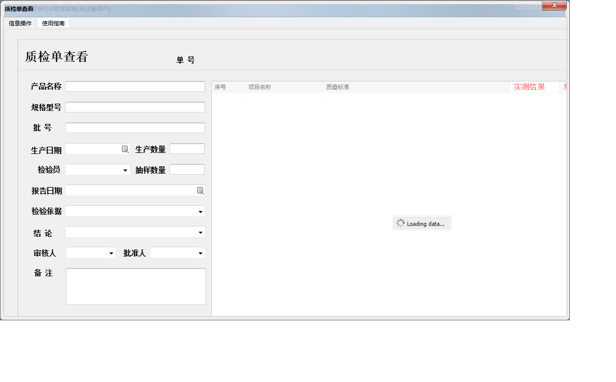616x382 pixels.
Task: Expand the 检验依据 dropdown
Action: [x=200, y=212]
